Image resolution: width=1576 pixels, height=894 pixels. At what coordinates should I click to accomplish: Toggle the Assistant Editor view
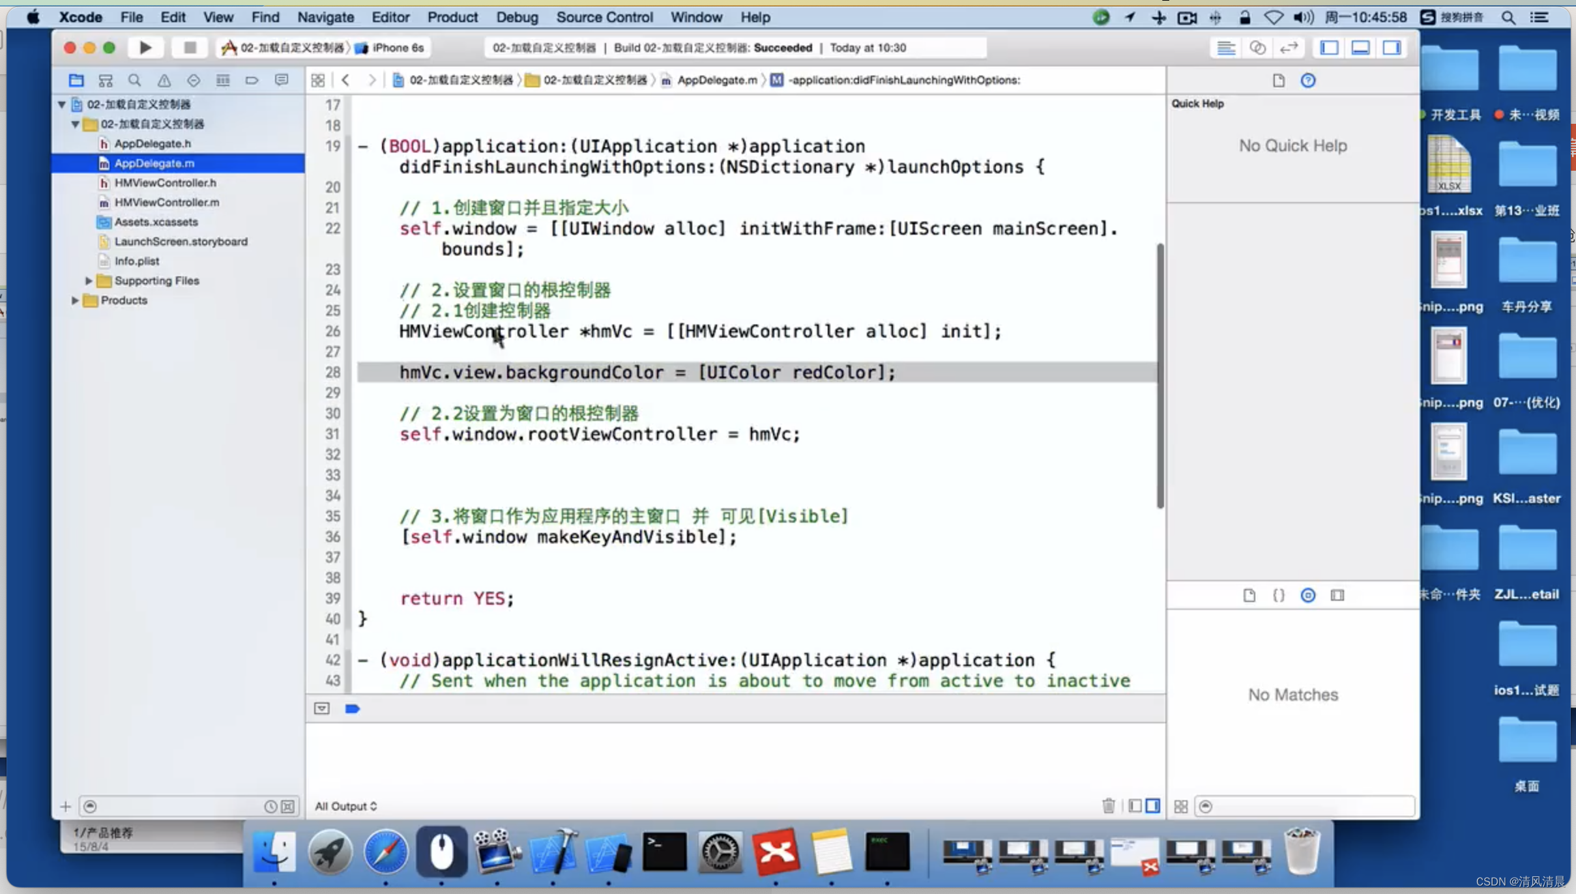(1258, 48)
